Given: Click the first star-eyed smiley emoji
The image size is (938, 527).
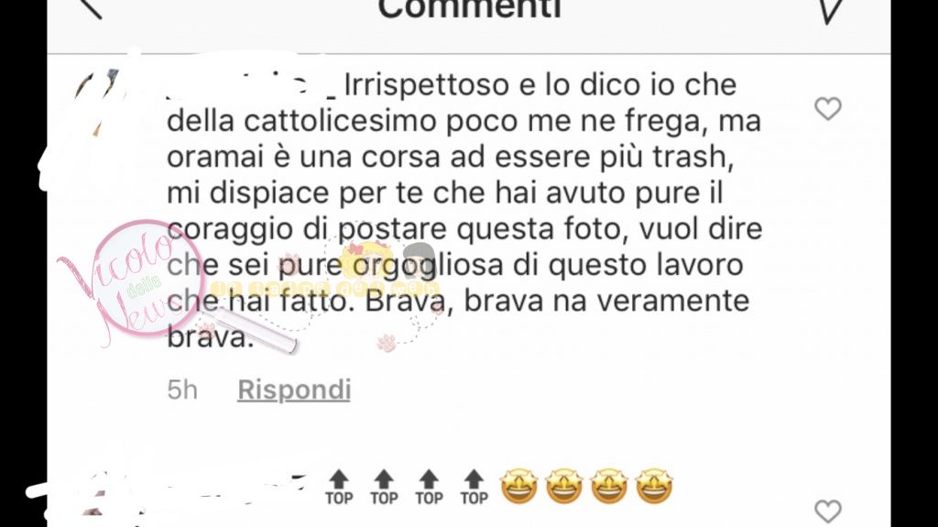Looking at the screenshot, I should click(x=518, y=487).
